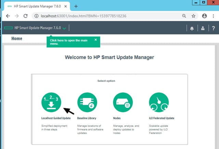Viewport: 219px width, 149px height.
Task: Click 'Scalable update powered by iLO' text
Action: [158, 129]
